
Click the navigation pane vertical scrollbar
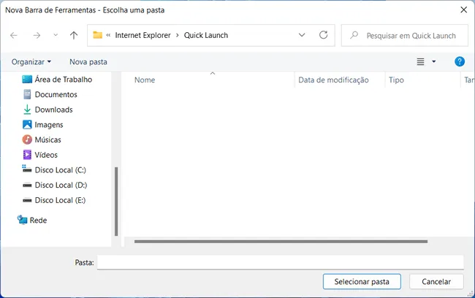116,202
